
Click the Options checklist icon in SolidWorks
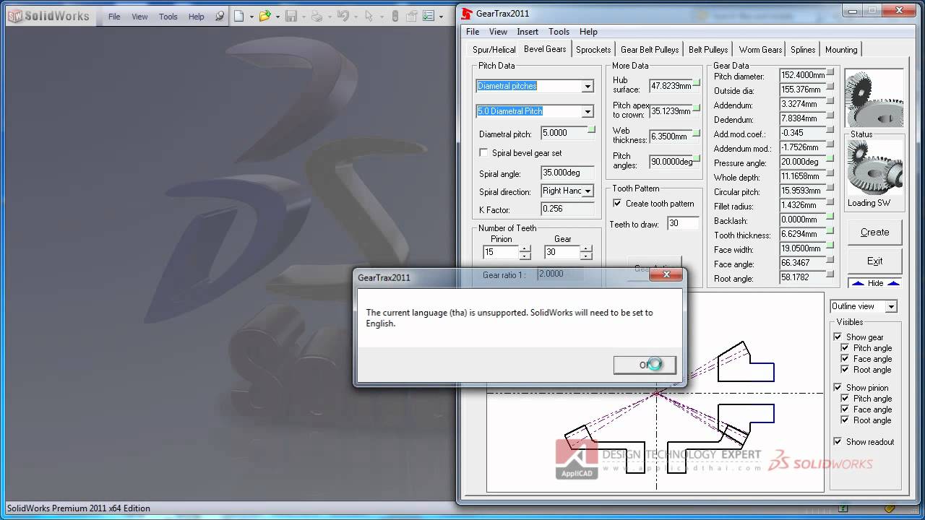(429, 16)
